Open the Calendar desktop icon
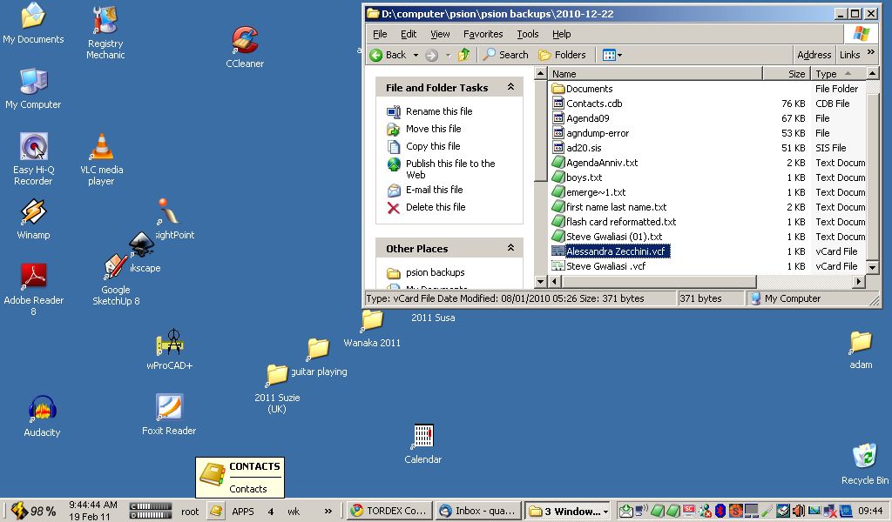The height and width of the screenshot is (522, 892). point(422,437)
